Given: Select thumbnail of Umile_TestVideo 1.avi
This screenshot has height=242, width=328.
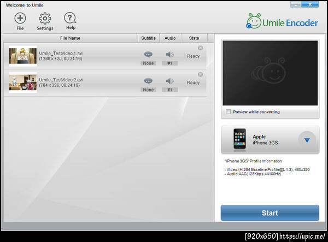Looking at the screenshot, I should [23, 56].
